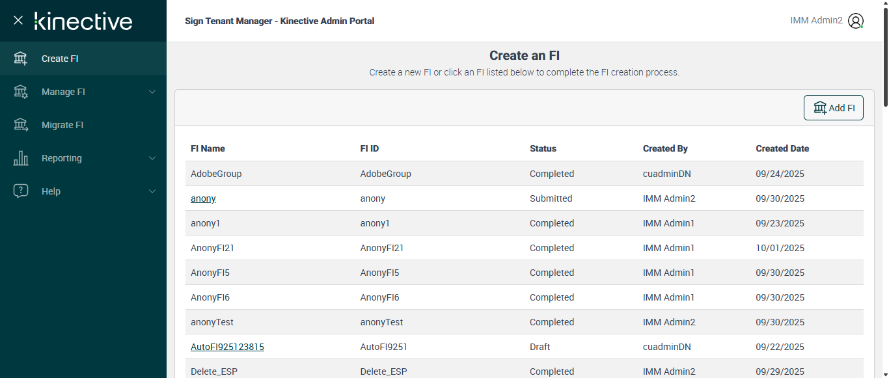Click the Reporting bar chart icon
Viewport: 889px width, 378px height.
point(21,158)
